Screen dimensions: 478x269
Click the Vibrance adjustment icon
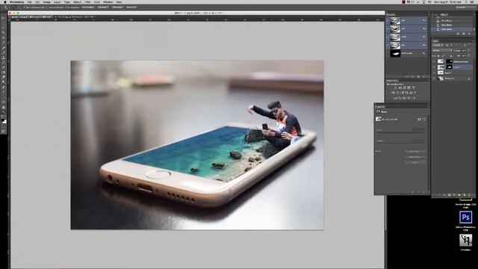click(x=413, y=87)
